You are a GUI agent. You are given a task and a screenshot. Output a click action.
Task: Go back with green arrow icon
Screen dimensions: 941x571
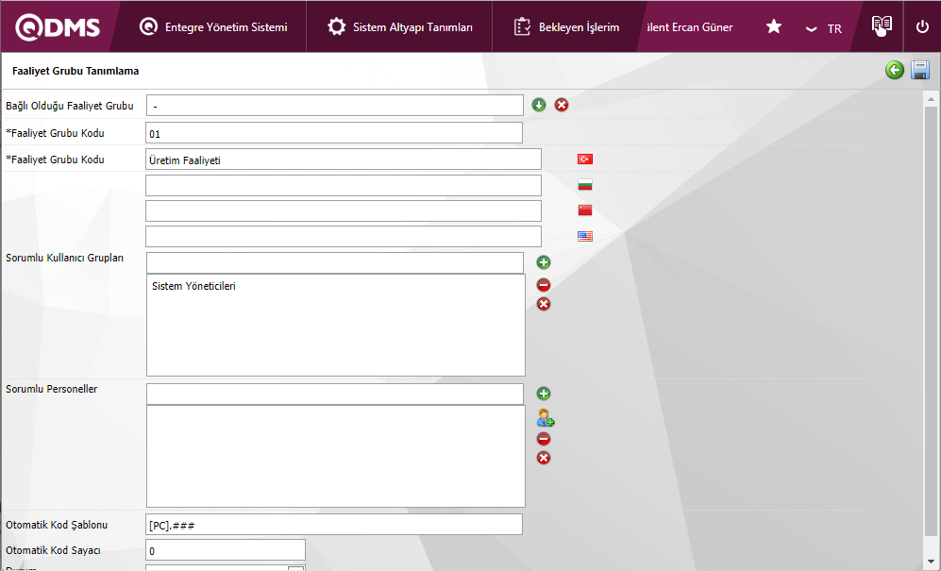pyautogui.click(x=894, y=70)
